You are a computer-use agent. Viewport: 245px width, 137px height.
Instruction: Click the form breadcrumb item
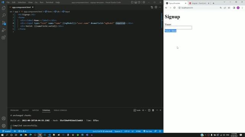[x=48, y=11]
